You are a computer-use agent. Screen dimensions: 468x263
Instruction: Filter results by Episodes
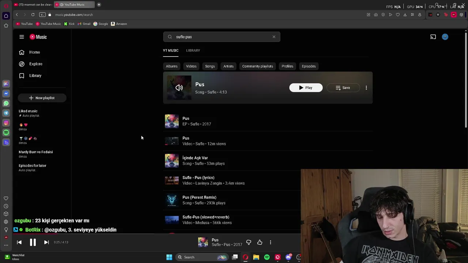309,66
